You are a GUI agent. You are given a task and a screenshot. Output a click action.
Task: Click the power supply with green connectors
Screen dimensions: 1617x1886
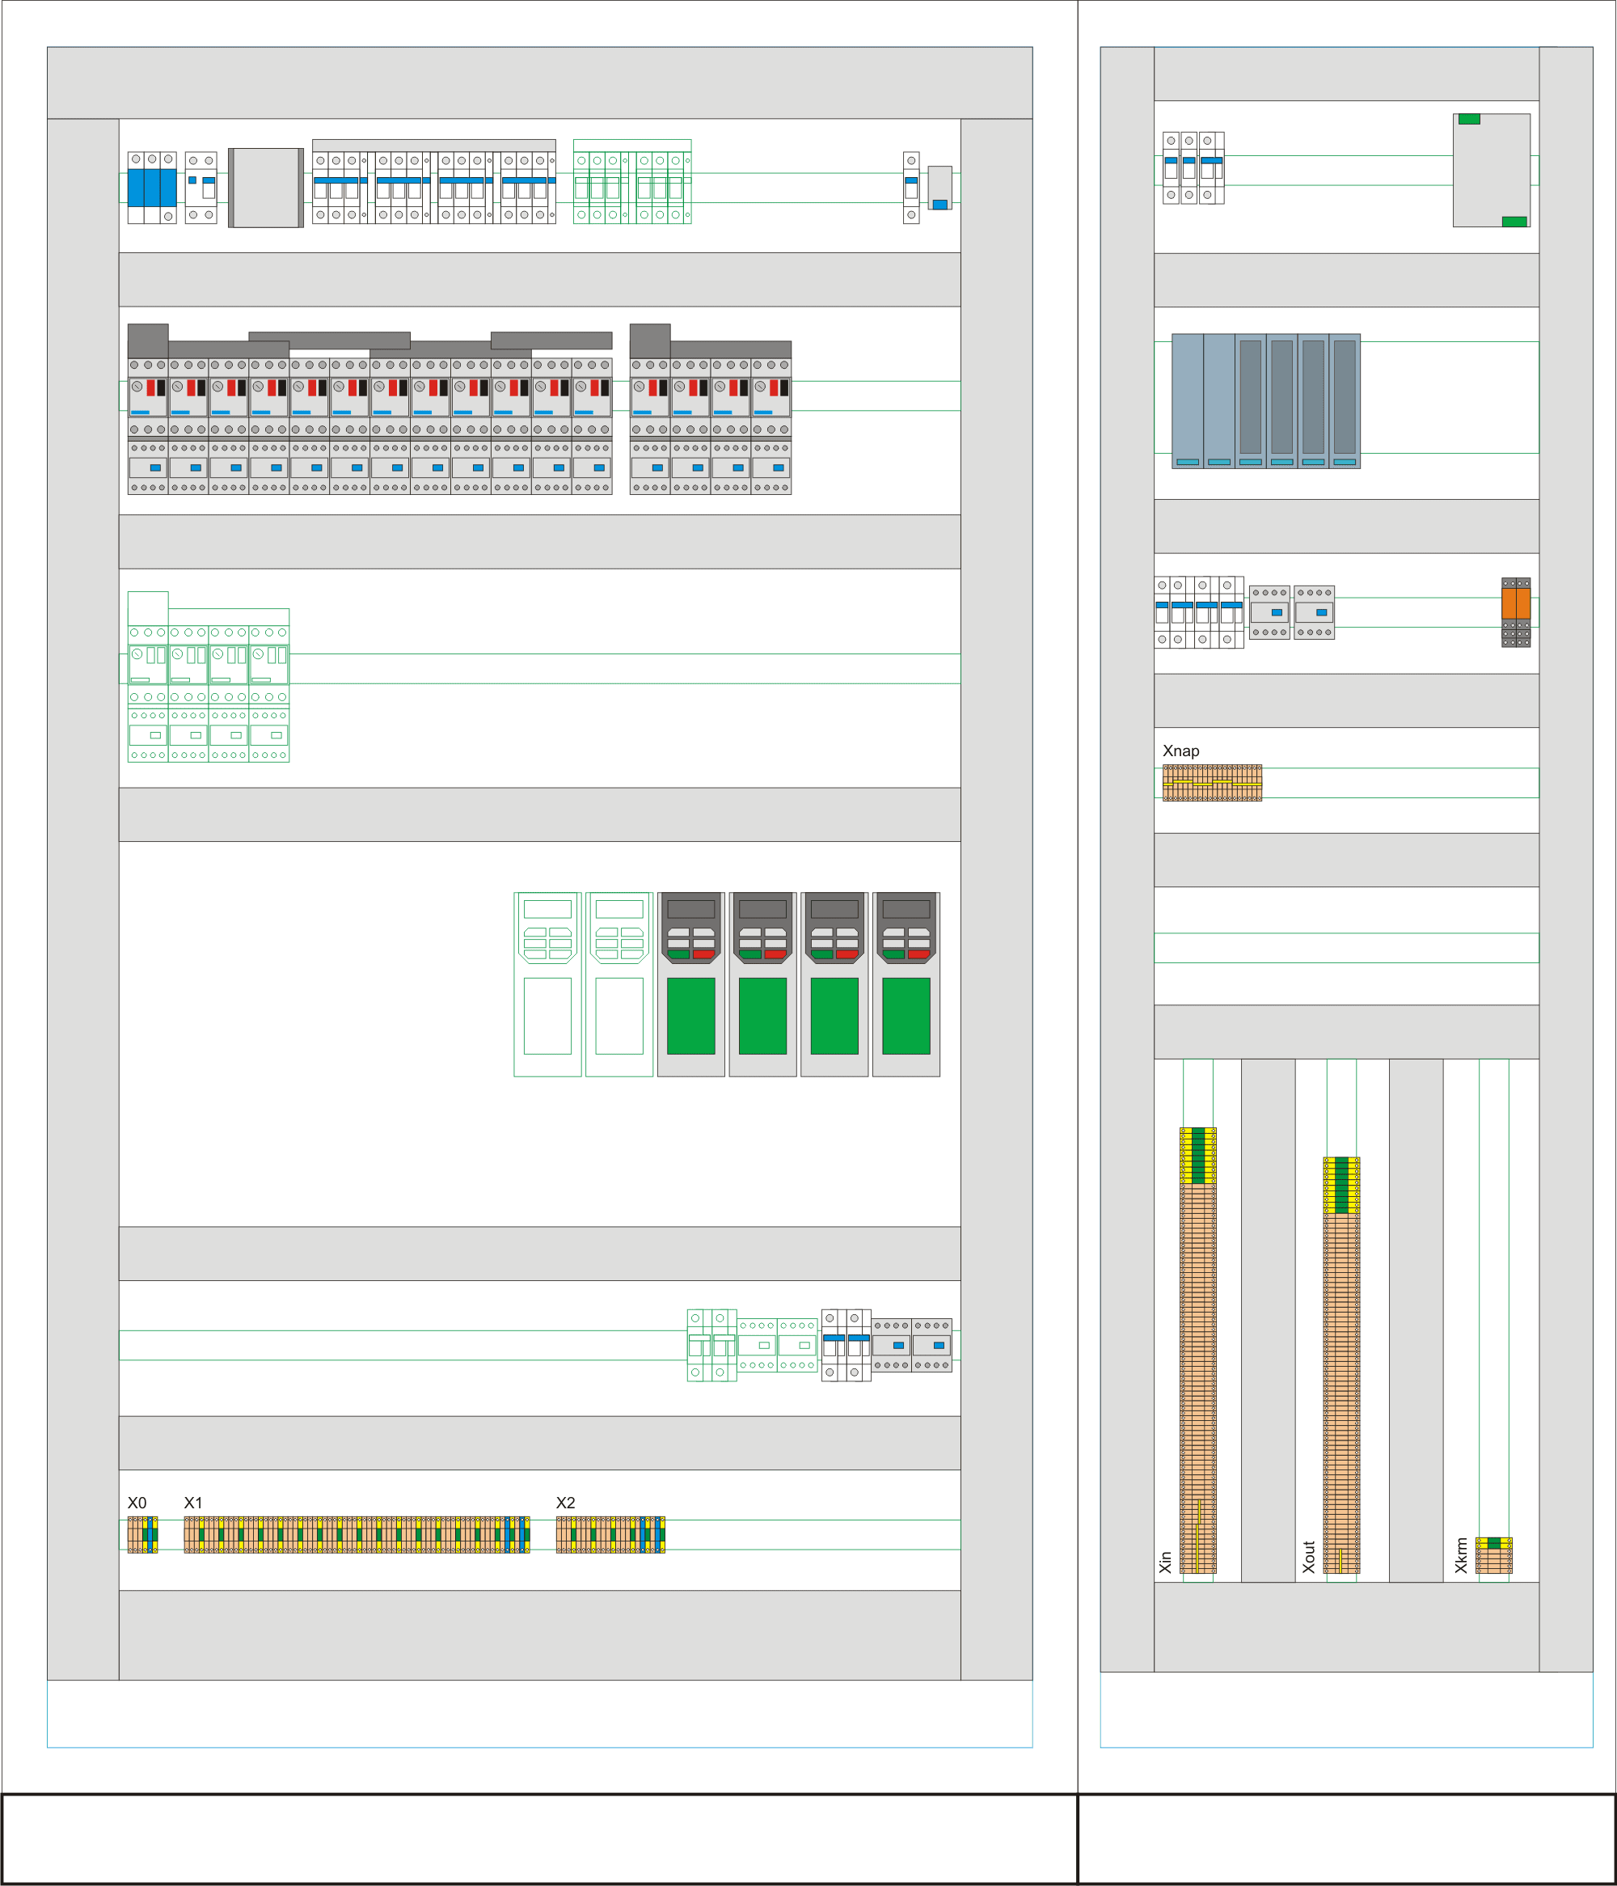[x=1491, y=170]
